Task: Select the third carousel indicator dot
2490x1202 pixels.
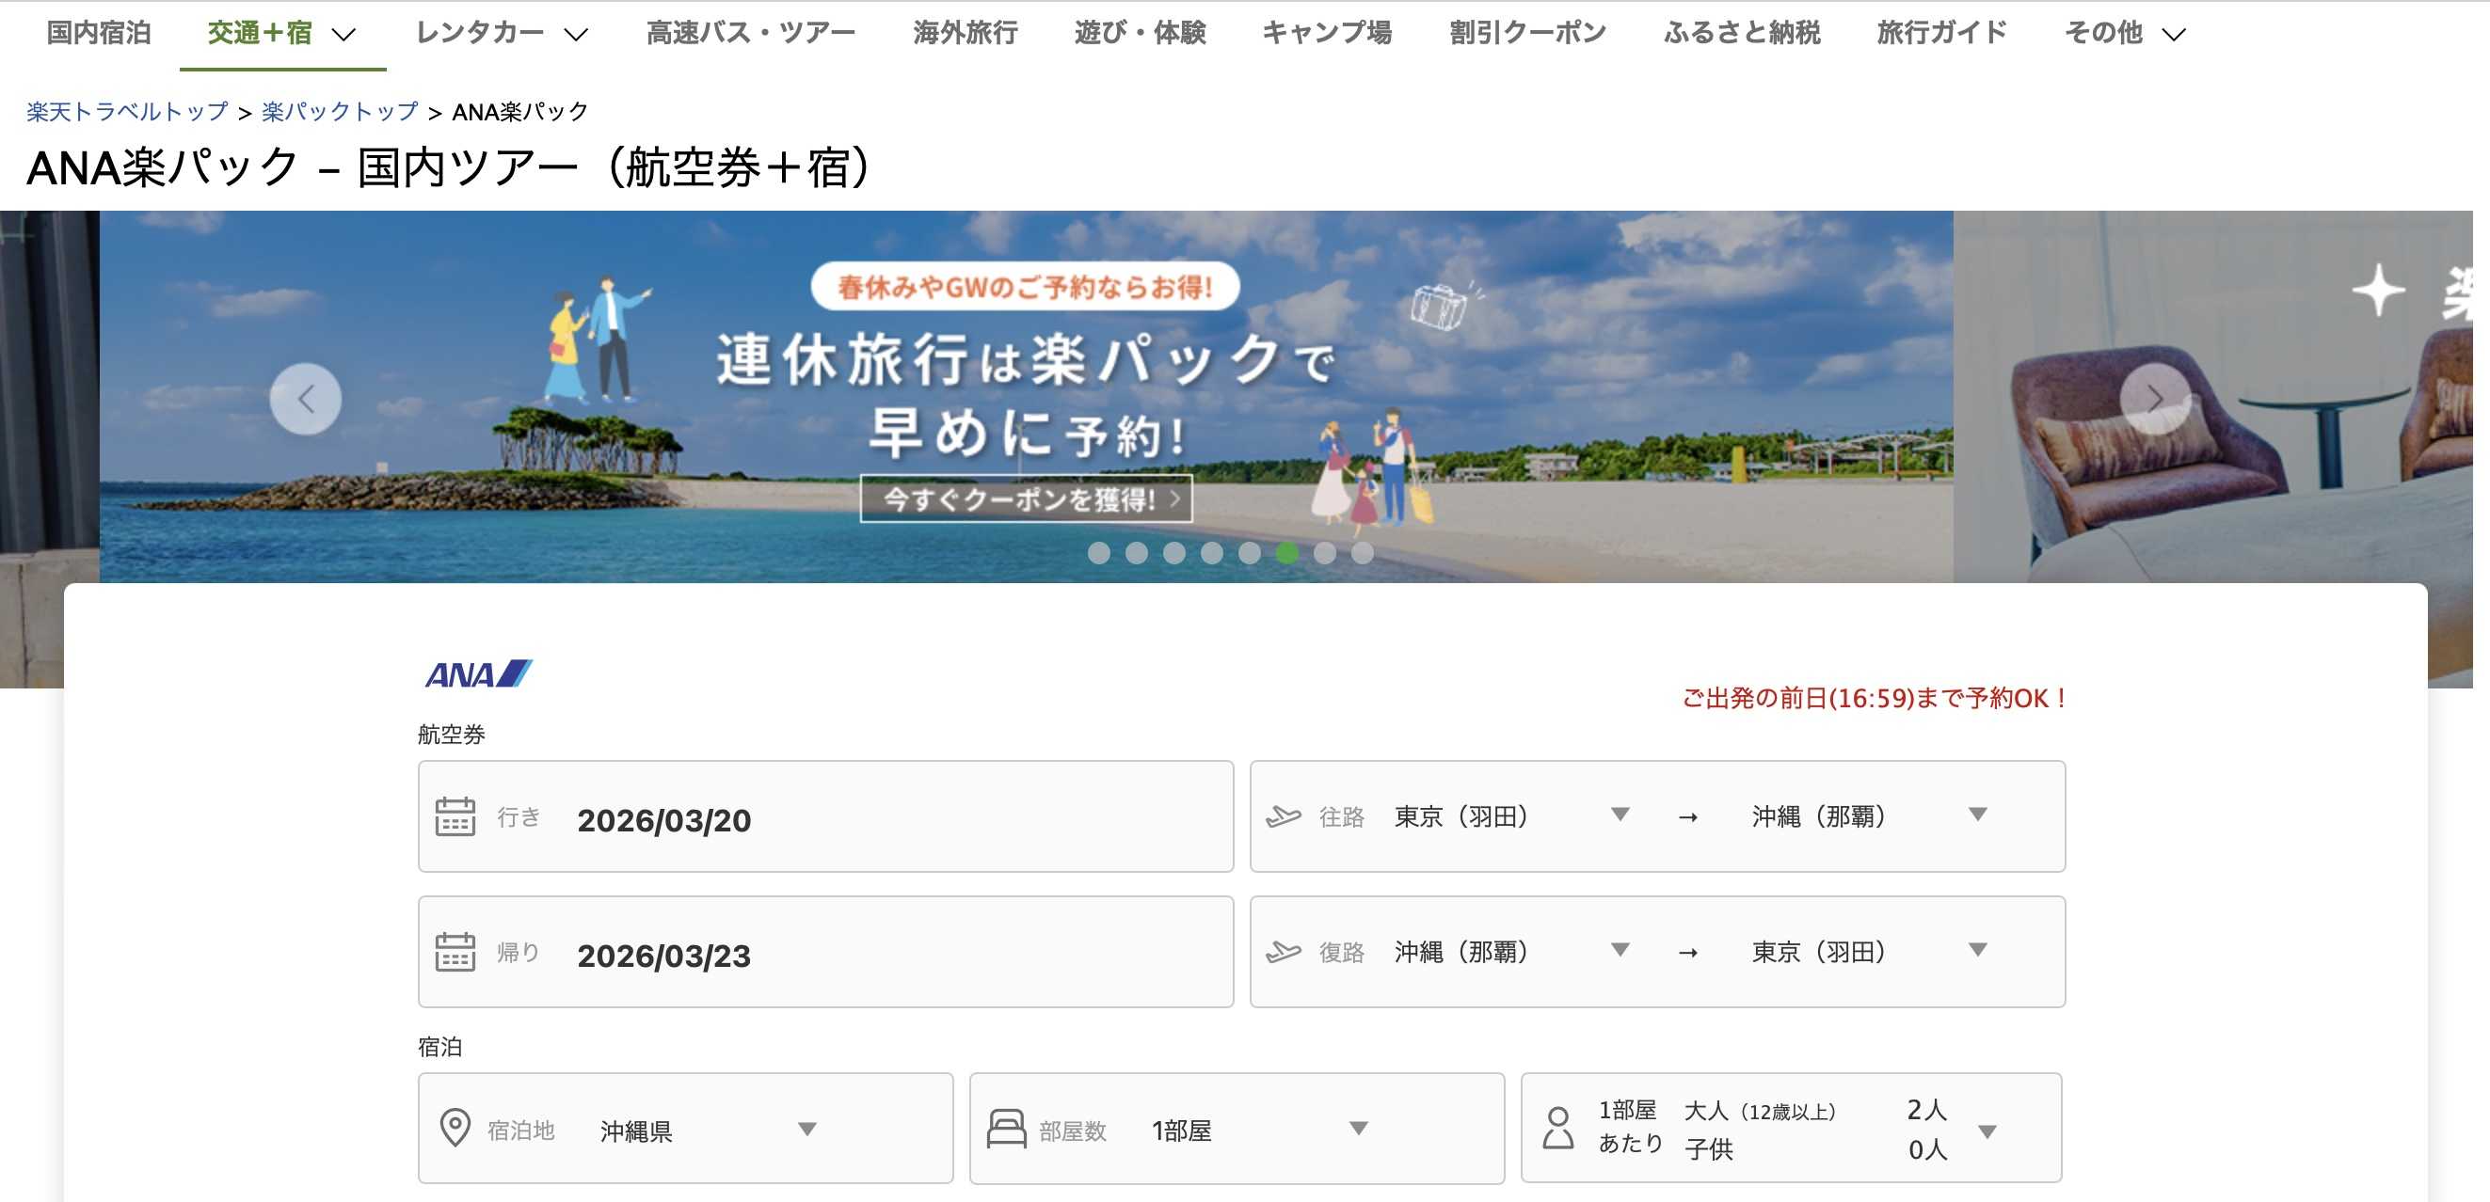Action: (x=1173, y=553)
